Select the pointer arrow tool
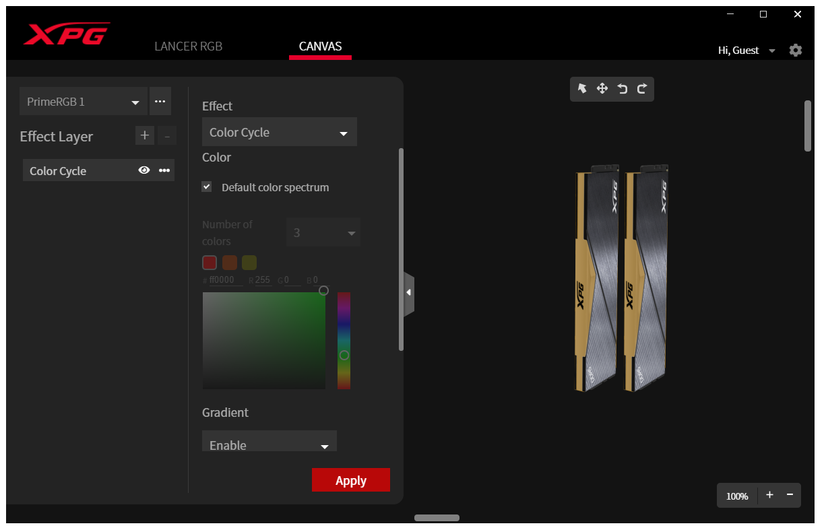This screenshot has height=532, width=826. (x=582, y=89)
